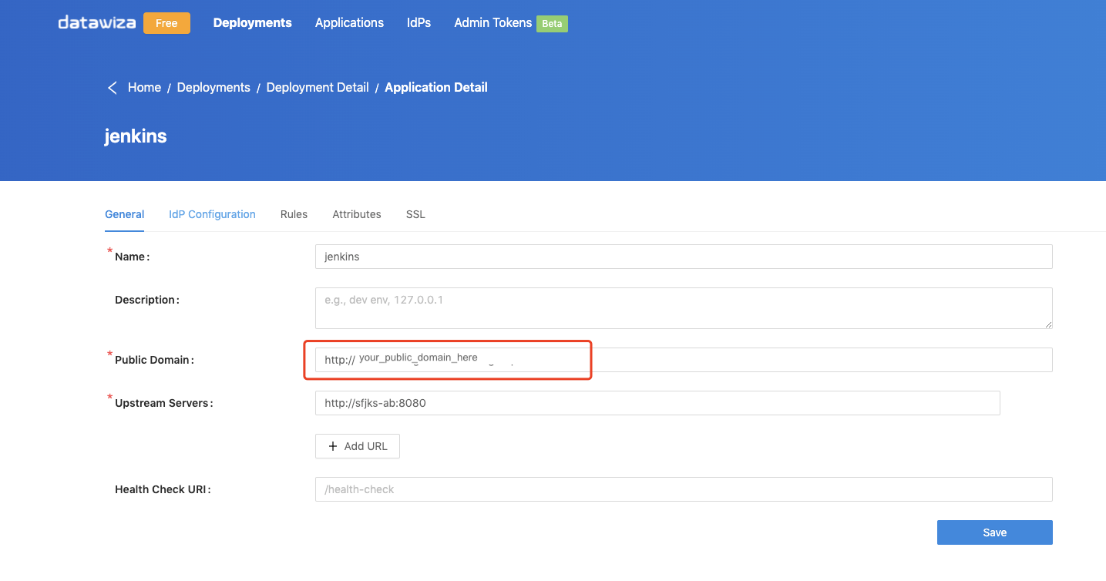Click the Home breadcrumb link
Screen dimensions: 1106x581
(x=144, y=88)
